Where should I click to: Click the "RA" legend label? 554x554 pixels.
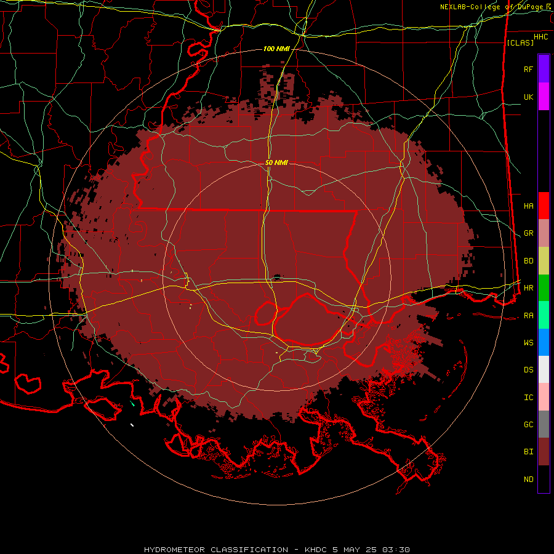tap(528, 316)
